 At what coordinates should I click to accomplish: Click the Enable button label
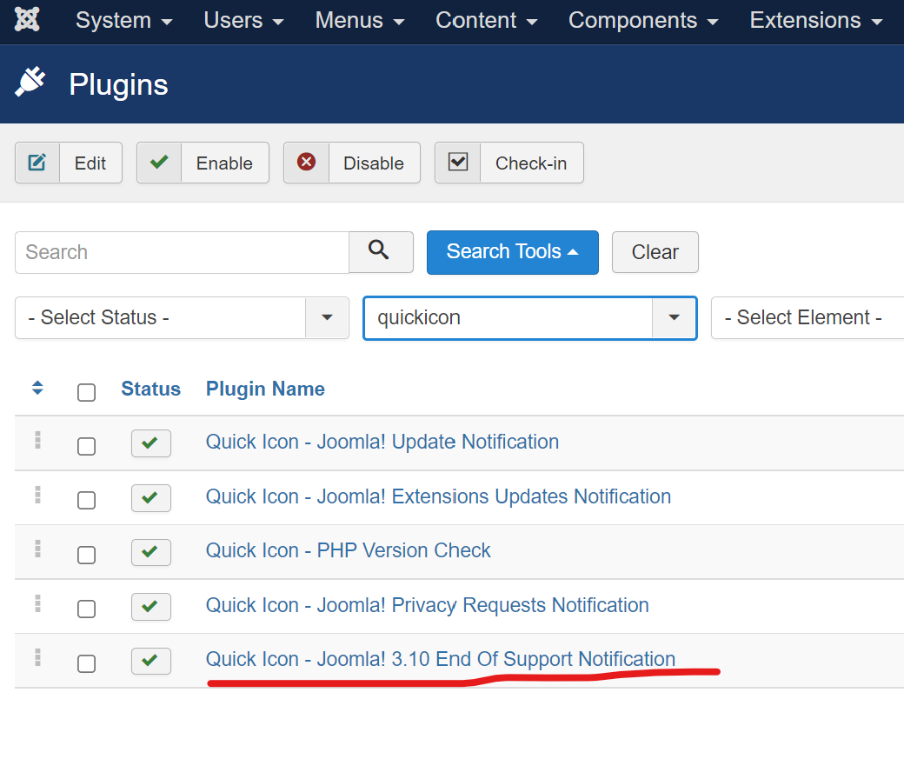[x=224, y=163]
